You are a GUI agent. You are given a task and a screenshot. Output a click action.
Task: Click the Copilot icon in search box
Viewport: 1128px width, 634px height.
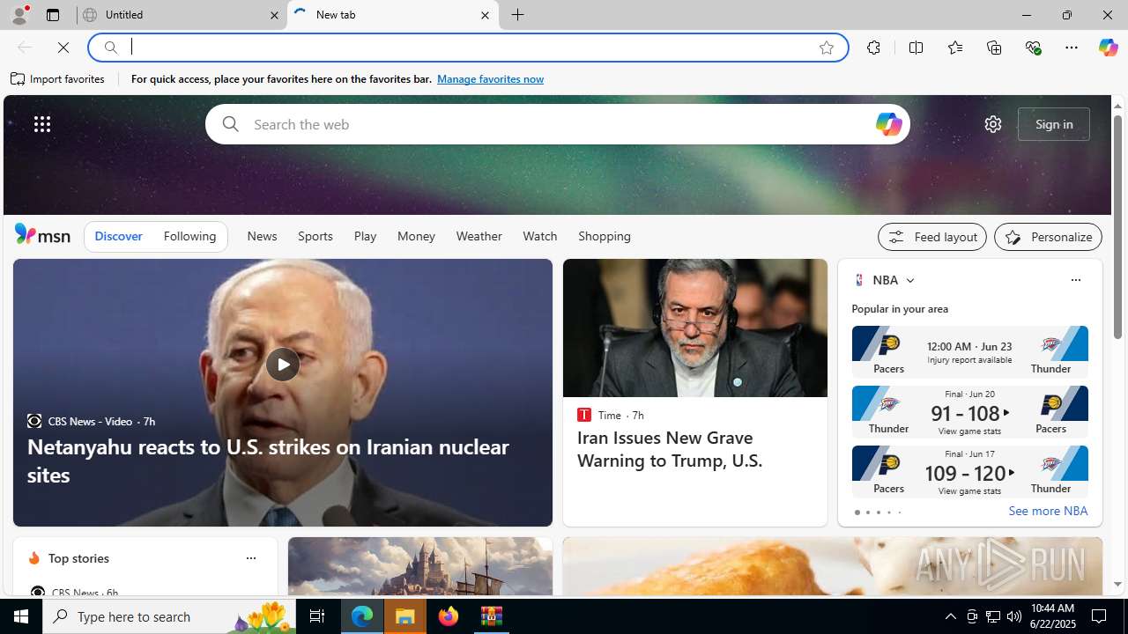pyautogui.click(x=888, y=124)
